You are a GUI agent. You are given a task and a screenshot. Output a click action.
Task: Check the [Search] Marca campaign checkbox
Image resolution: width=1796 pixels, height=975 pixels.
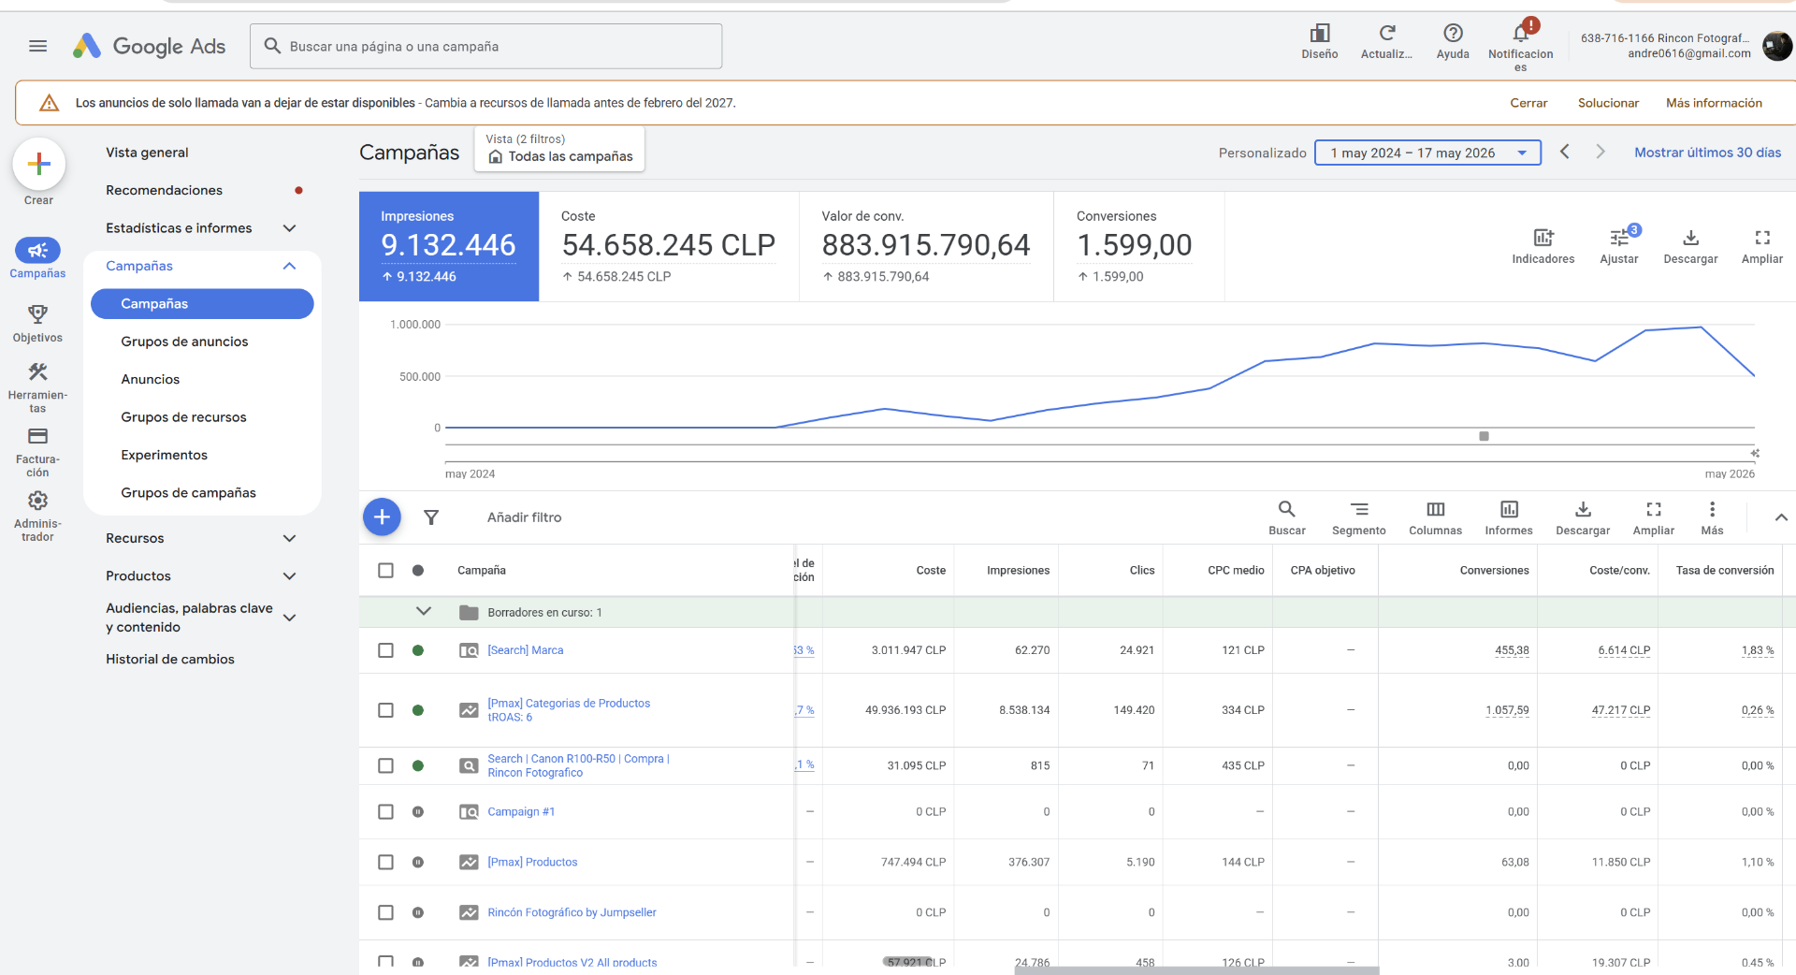pyautogui.click(x=385, y=650)
